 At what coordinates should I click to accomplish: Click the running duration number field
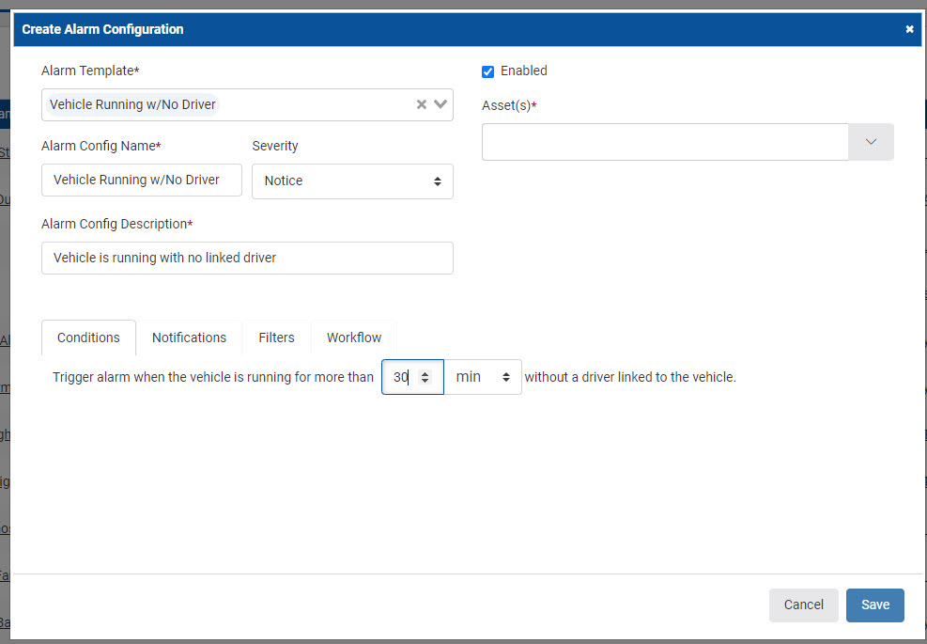tap(412, 377)
